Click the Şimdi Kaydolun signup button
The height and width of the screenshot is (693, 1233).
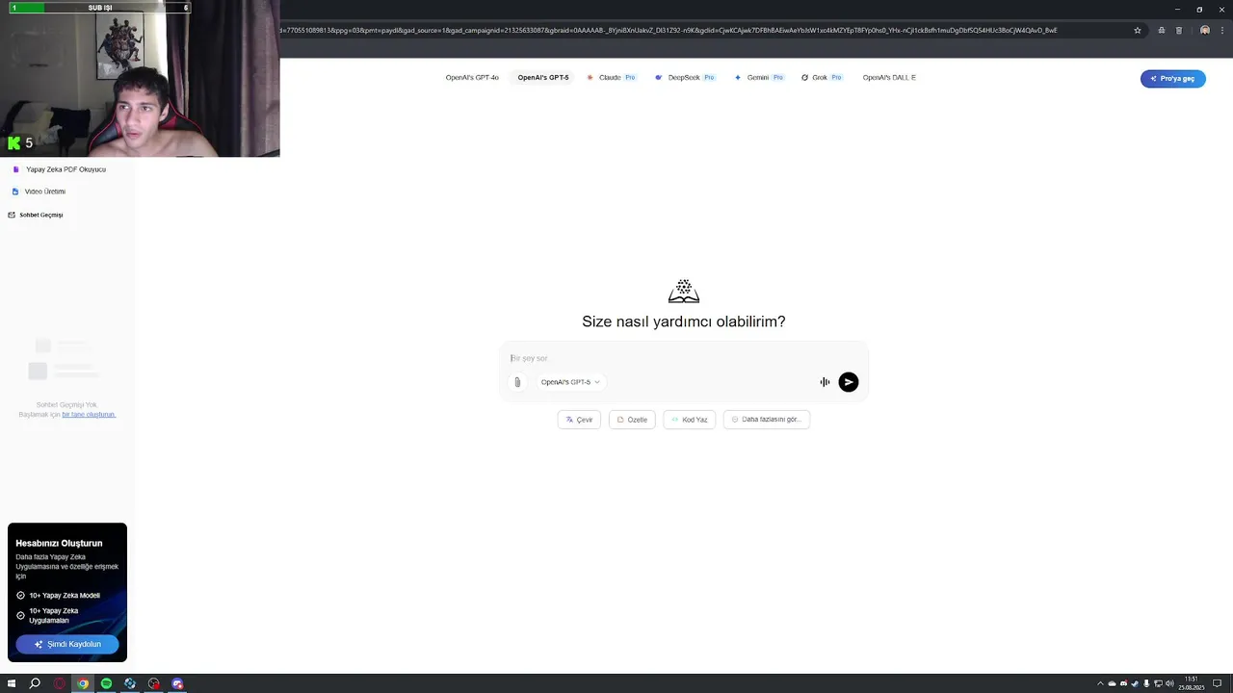(x=67, y=644)
